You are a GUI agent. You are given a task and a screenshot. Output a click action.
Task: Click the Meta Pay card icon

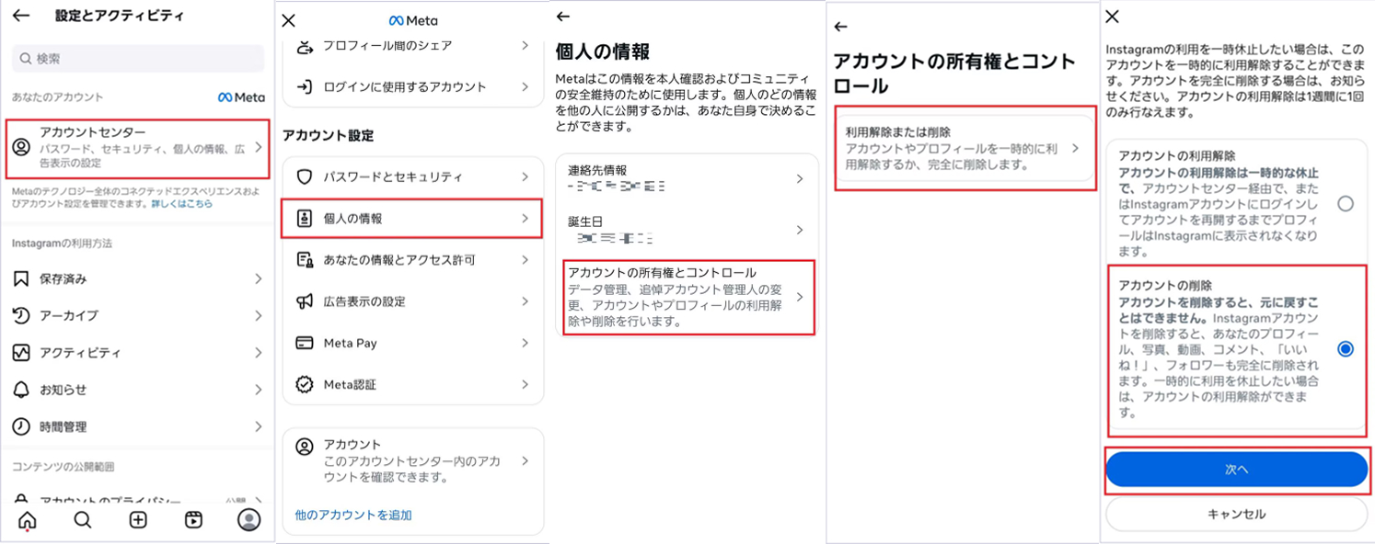point(304,343)
